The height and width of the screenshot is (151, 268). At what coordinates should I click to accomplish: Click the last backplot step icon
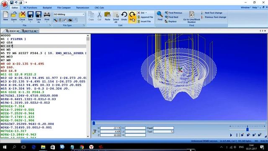click(x=260, y=135)
